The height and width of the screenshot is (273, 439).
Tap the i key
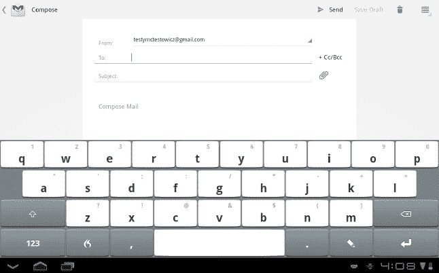pyautogui.click(x=329, y=154)
